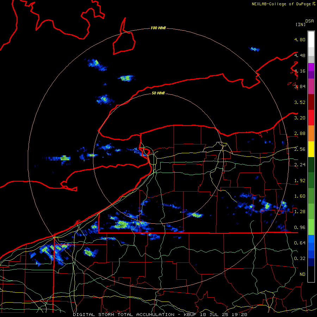Image resolution: width=317 pixels, height=317 pixels.
Task: Click the 0.96 scale value
Action: click(300, 227)
